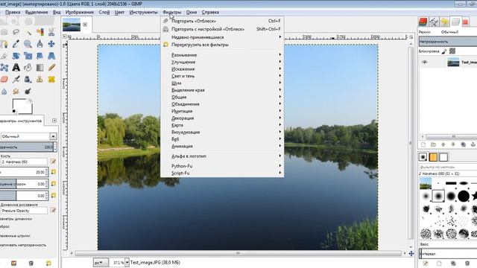Select the Scissors Select tool

point(51,32)
